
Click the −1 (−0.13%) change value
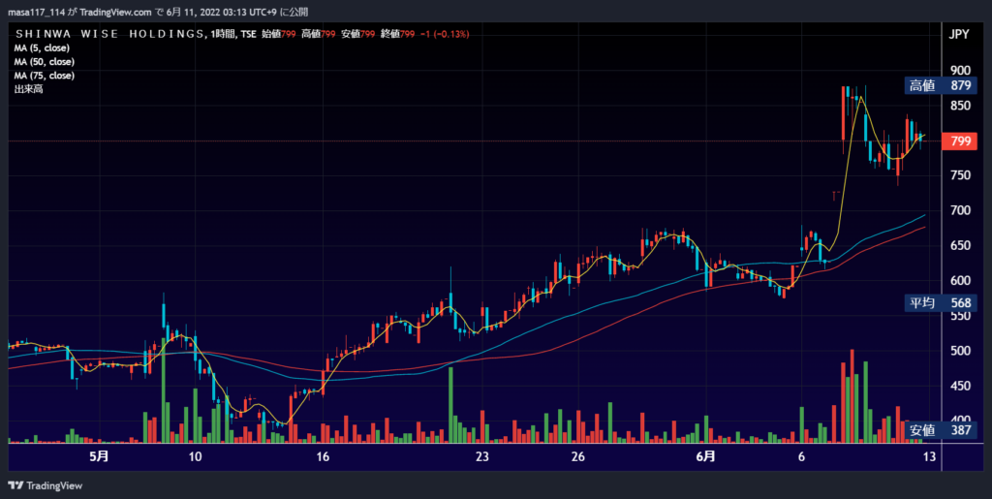coord(444,34)
